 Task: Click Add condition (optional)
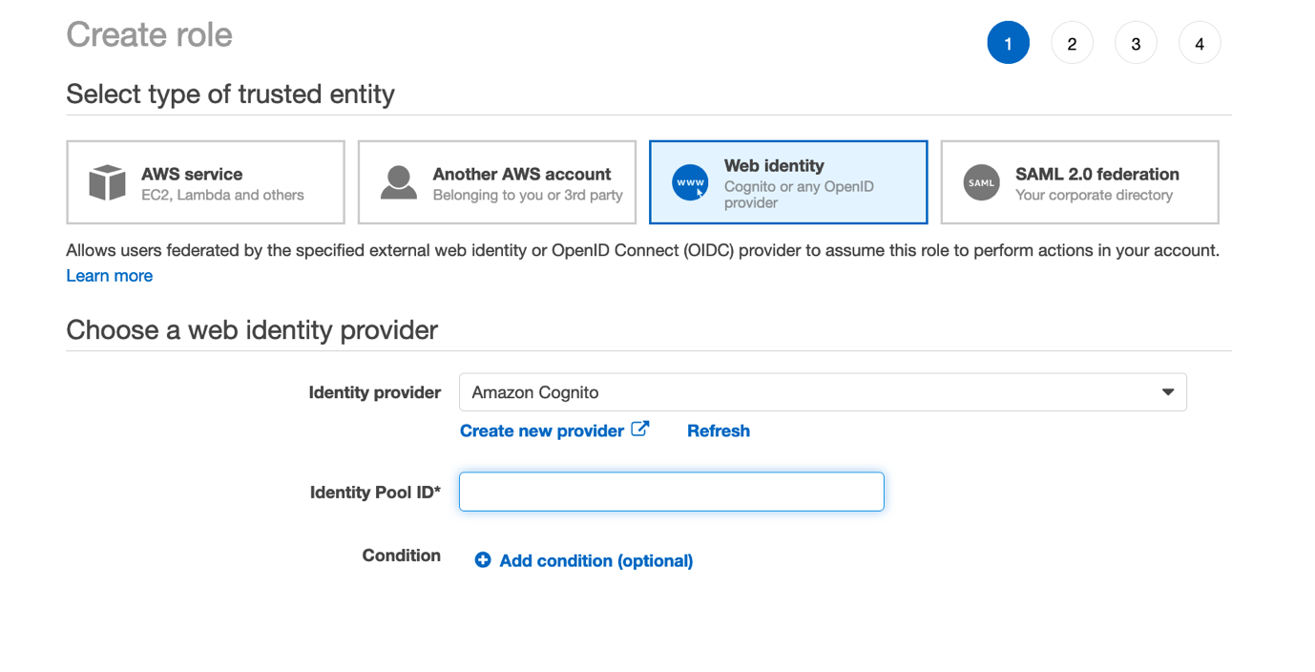point(595,560)
